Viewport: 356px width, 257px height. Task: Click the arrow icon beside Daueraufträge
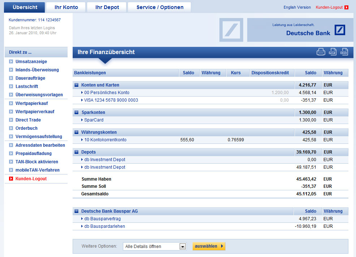tap(11, 78)
